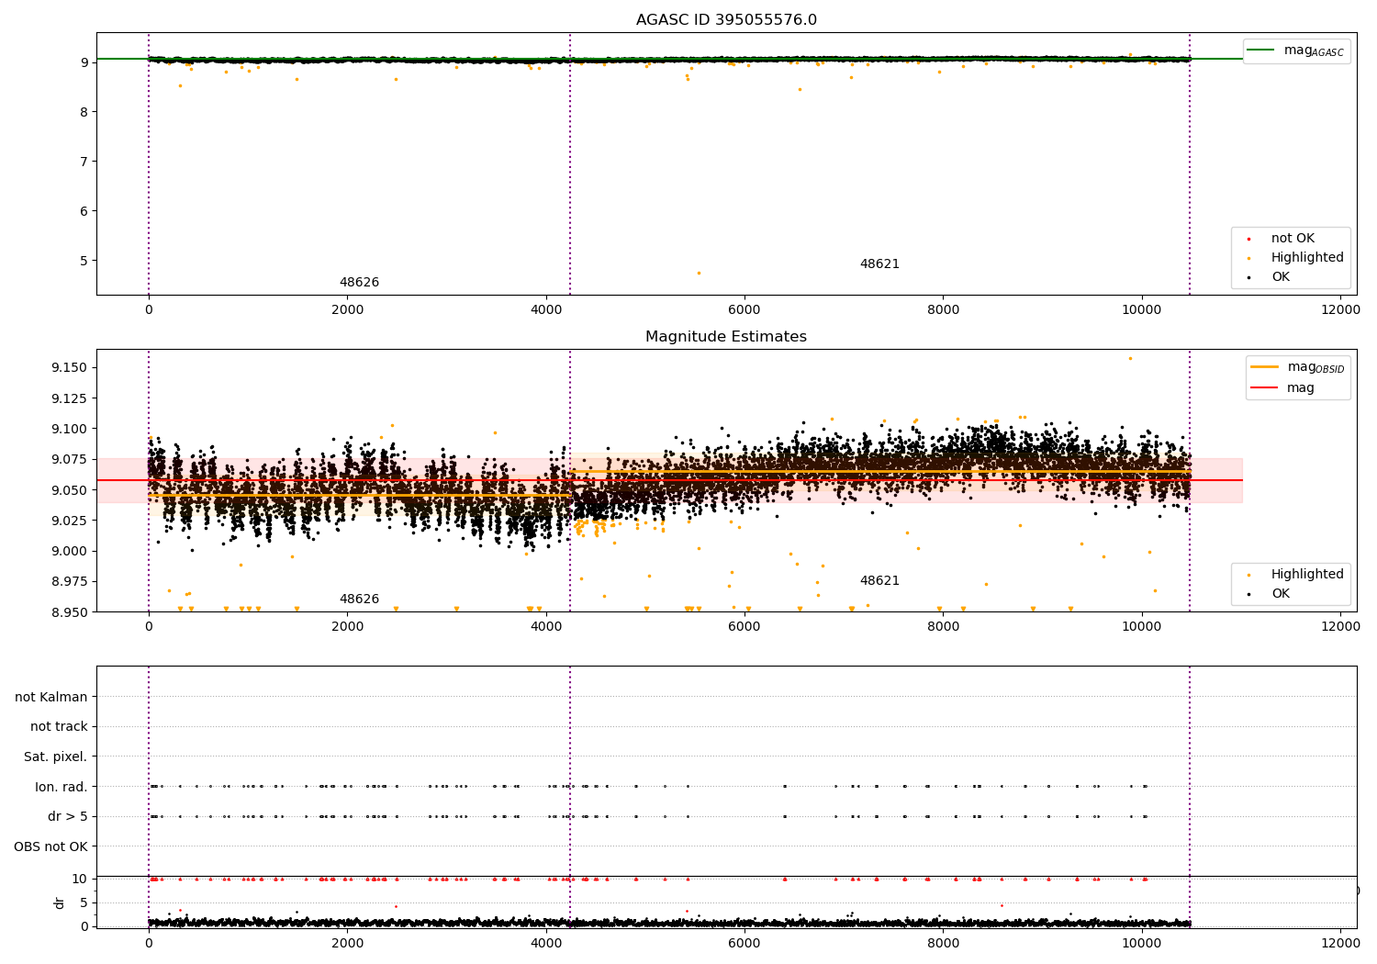1377x964 pixels.
Task: Click the '9.100' y-axis tick label
Action: click(69, 429)
